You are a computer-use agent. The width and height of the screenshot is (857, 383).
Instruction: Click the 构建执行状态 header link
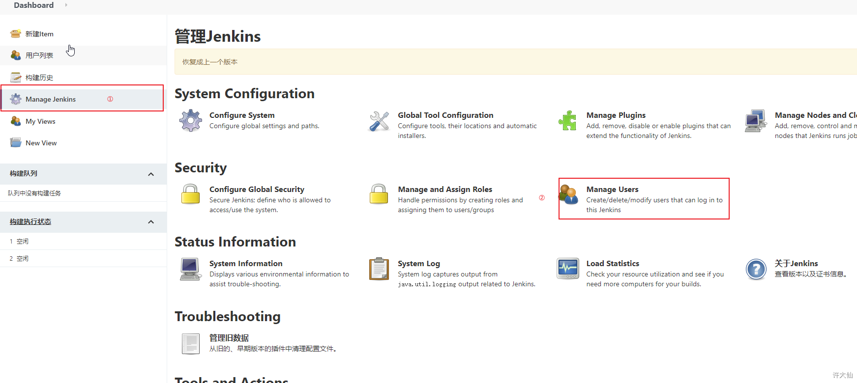[x=30, y=222]
